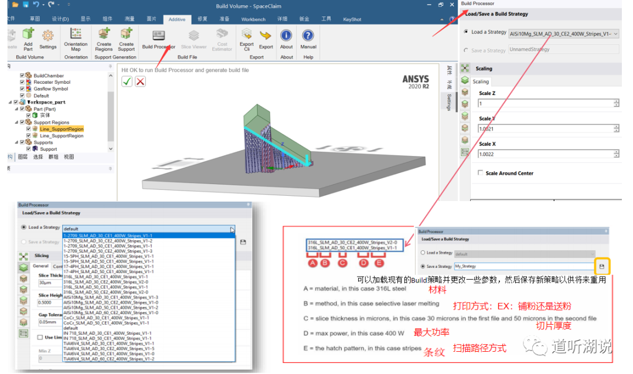Image resolution: width=633 pixels, height=374 pixels.
Task: Click the undo arrow in title bar
Action: click(x=36, y=5)
